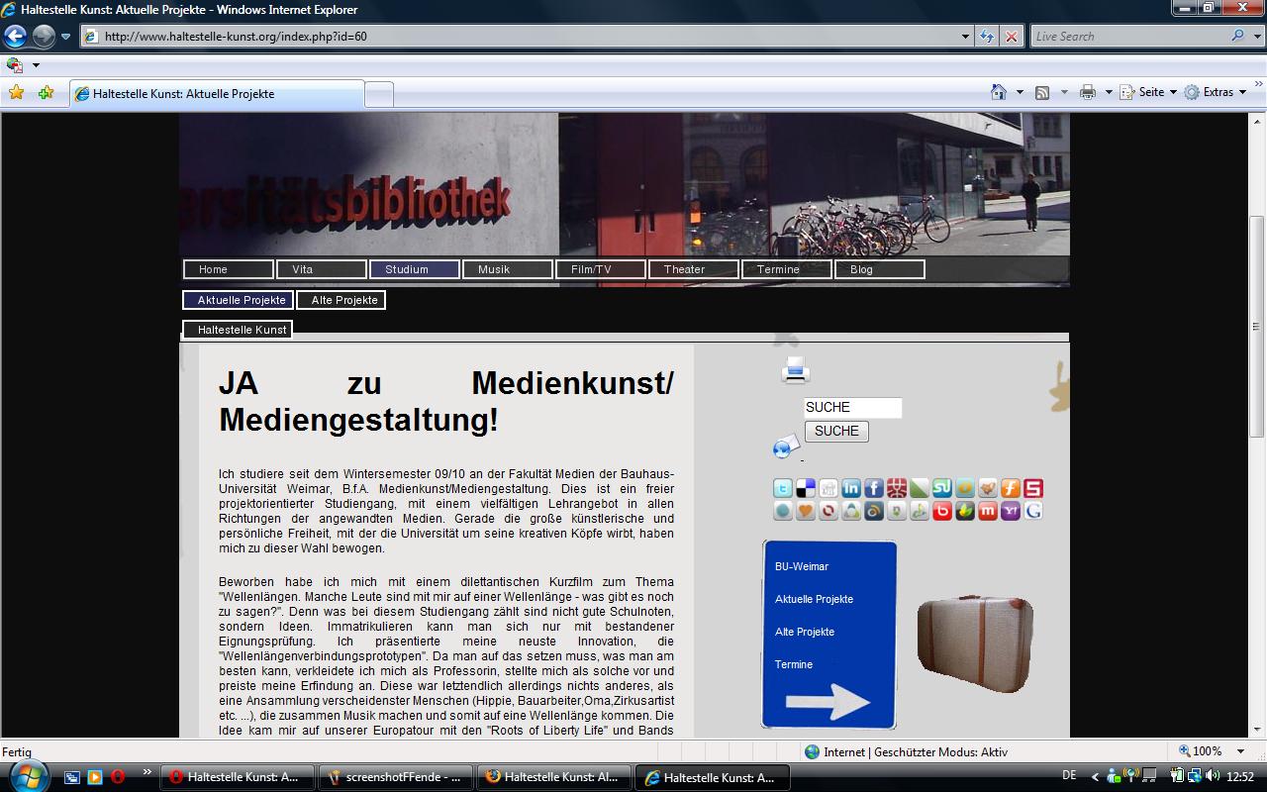Open the Film/TV navigation tab
The height and width of the screenshot is (792, 1267).
(600, 269)
